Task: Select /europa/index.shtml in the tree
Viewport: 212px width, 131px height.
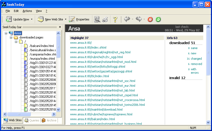Action: [x=42, y=59]
